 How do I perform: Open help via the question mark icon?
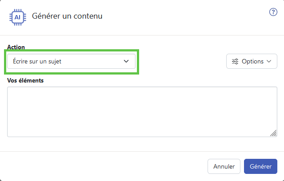[273, 12]
